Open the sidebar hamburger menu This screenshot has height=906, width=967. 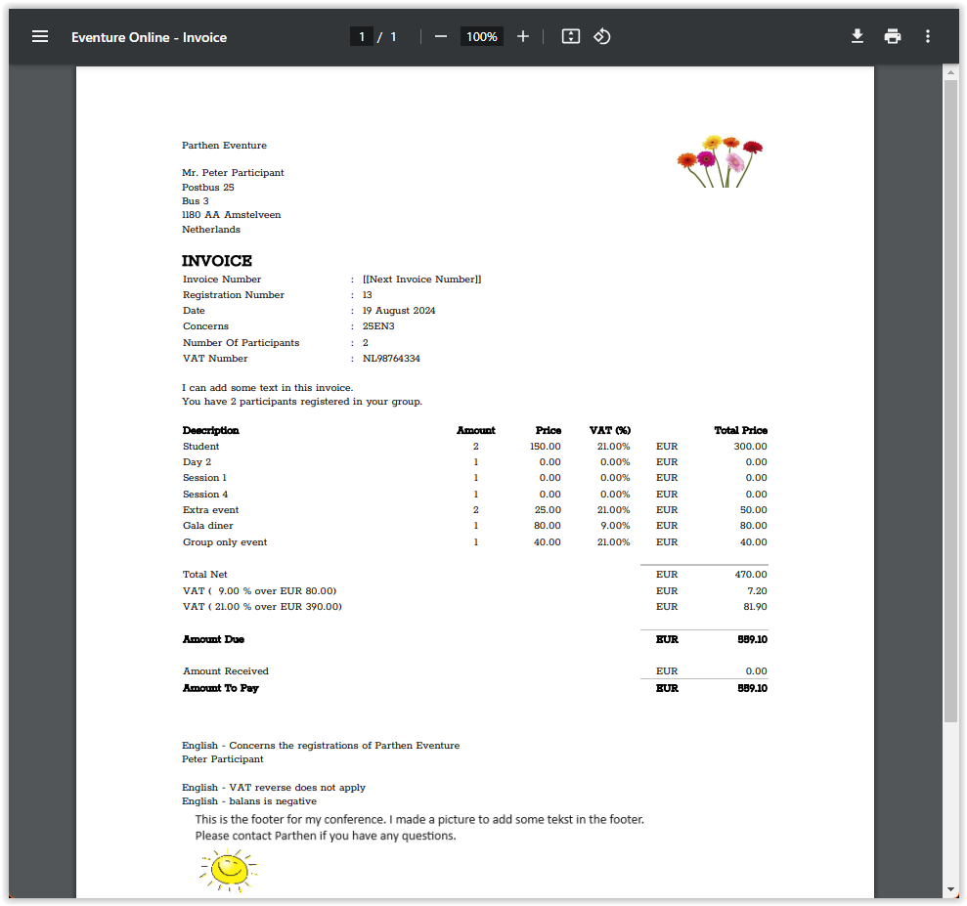click(x=40, y=37)
